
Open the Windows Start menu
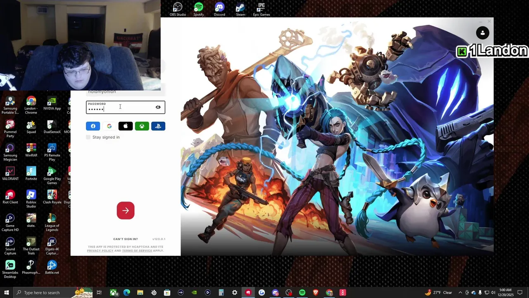click(6, 293)
